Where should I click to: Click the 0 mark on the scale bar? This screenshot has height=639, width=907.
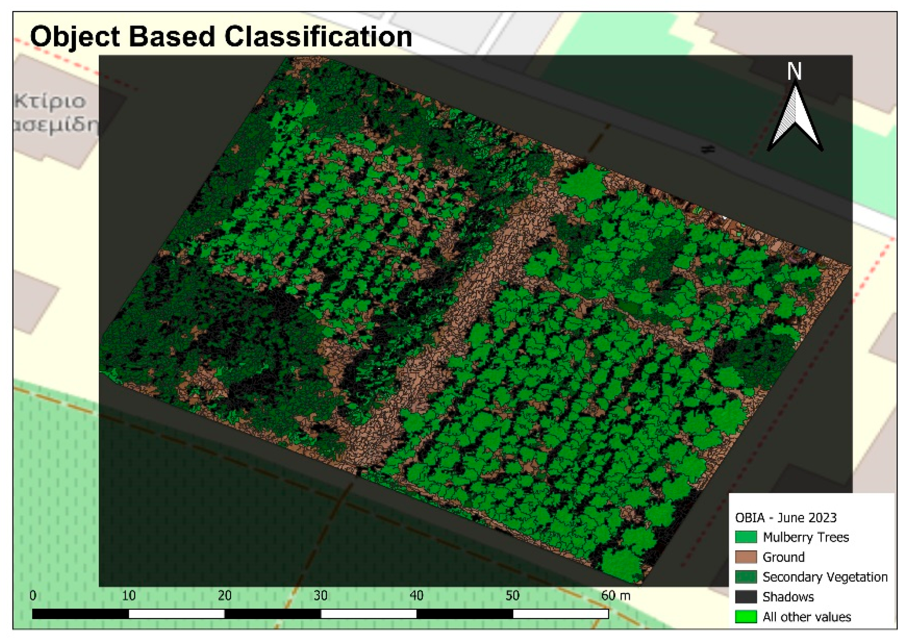pos(33,596)
